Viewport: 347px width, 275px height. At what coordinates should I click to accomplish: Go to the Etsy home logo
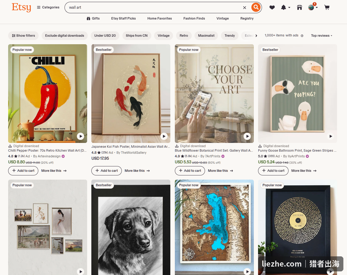[21, 7]
